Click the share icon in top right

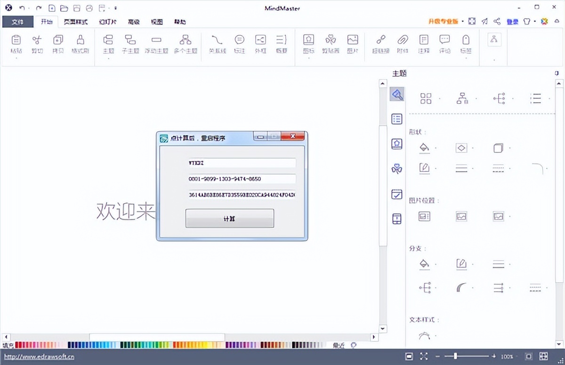tap(497, 21)
